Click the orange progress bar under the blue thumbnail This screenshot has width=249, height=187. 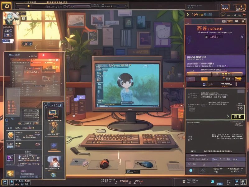click(x=54, y=151)
